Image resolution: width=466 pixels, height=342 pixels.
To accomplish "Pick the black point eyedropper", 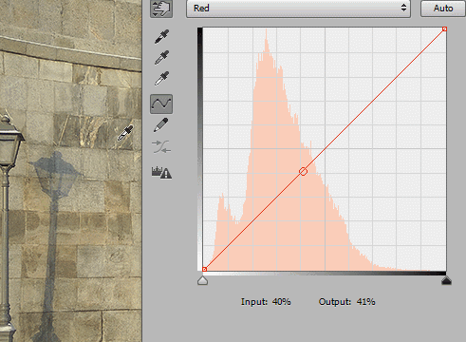I will [161, 36].
